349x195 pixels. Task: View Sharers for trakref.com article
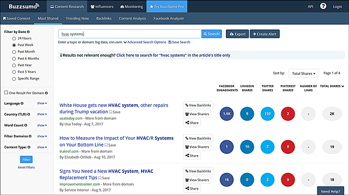click(x=197, y=147)
